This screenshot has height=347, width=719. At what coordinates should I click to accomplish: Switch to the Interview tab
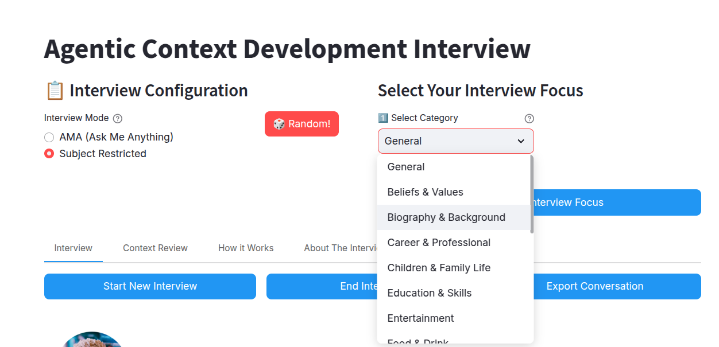click(74, 248)
